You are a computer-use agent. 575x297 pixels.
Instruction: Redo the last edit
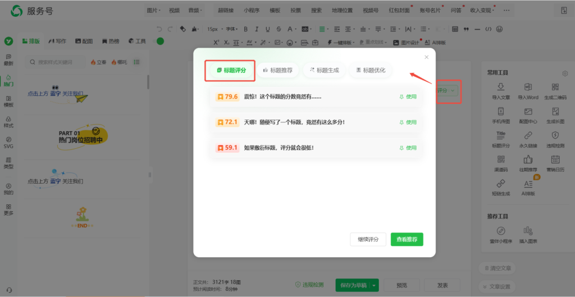tap(170, 29)
